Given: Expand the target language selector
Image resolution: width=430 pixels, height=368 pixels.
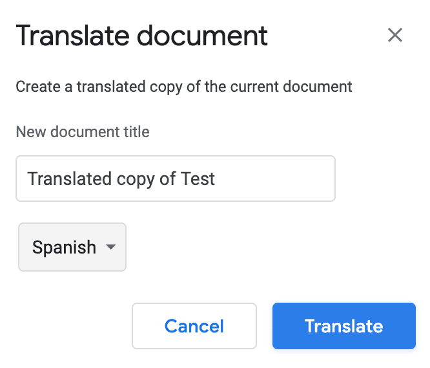Looking at the screenshot, I should (72, 247).
